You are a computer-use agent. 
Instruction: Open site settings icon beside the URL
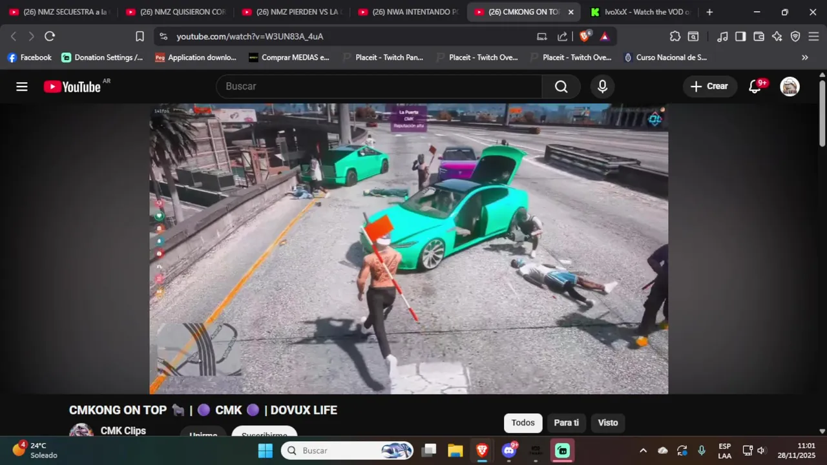point(163,36)
